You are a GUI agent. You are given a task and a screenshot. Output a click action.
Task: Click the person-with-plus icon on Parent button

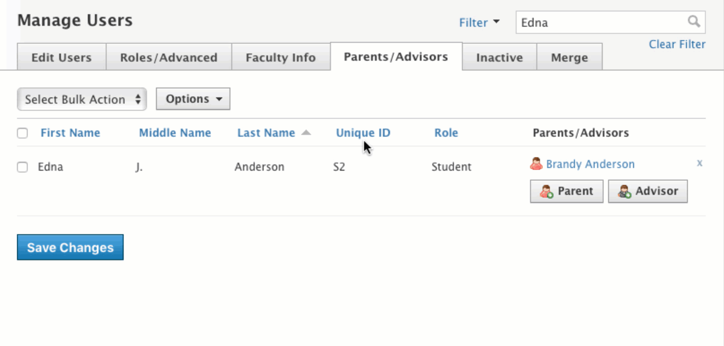pyautogui.click(x=546, y=191)
